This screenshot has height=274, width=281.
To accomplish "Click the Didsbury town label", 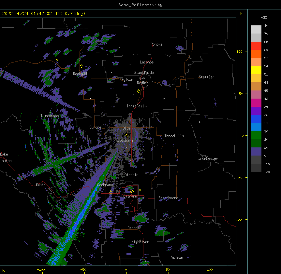I will coord(125,140).
